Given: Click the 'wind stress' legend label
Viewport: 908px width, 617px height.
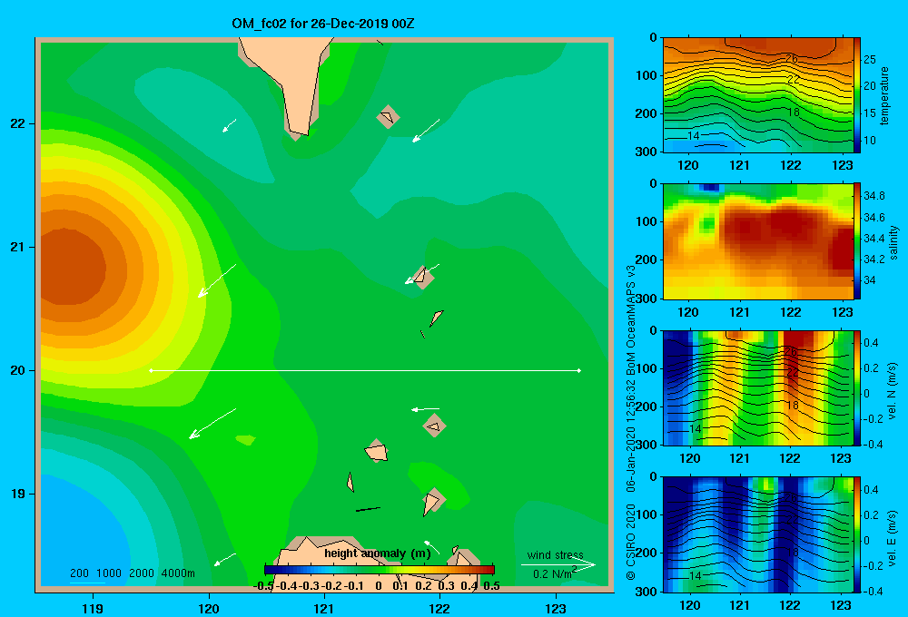Looking at the screenshot, I should click(x=555, y=554).
